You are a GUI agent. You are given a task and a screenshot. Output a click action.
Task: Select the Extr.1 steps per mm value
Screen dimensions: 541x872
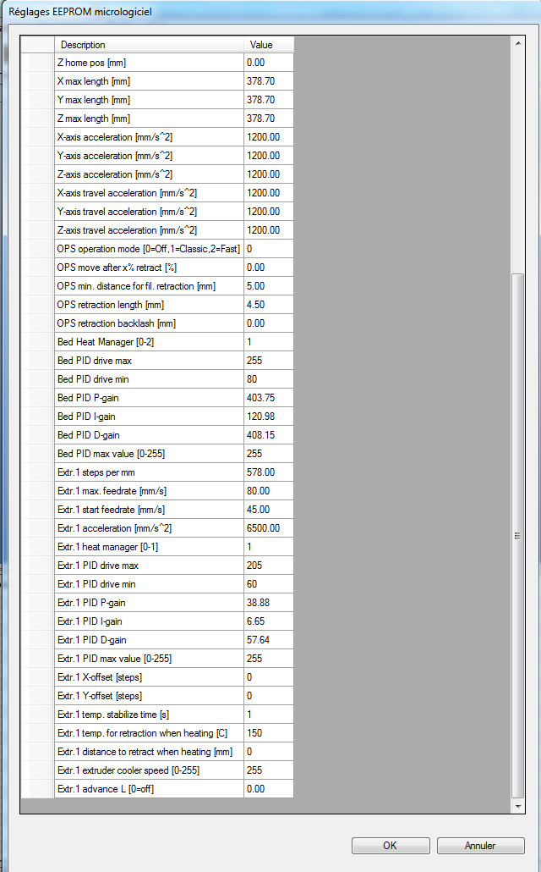point(269,472)
